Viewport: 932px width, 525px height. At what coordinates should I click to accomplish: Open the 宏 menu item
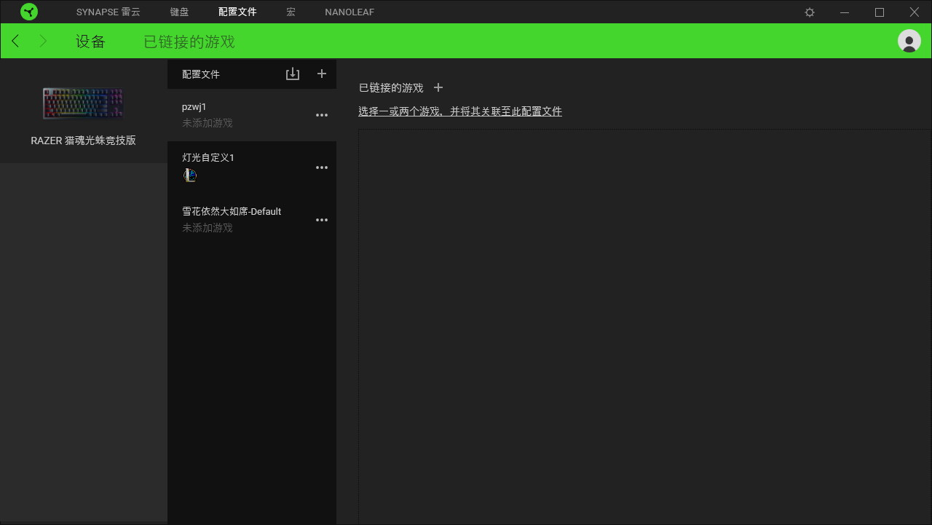[291, 12]
